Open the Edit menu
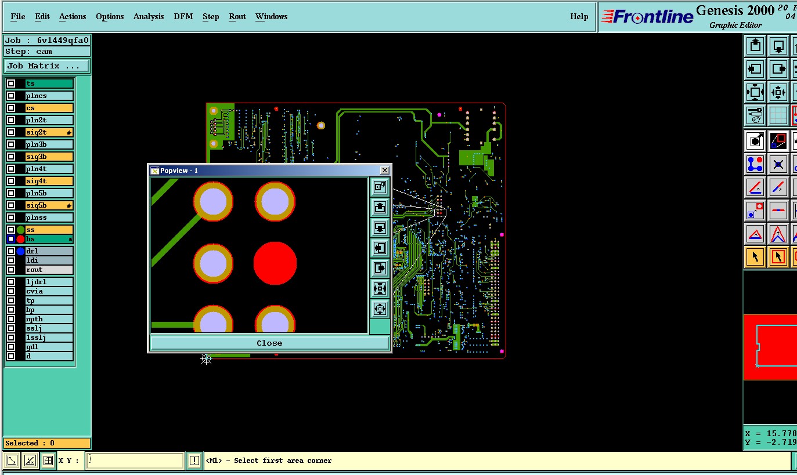Viewport: 797px width, 475px height. coord(42,16)
